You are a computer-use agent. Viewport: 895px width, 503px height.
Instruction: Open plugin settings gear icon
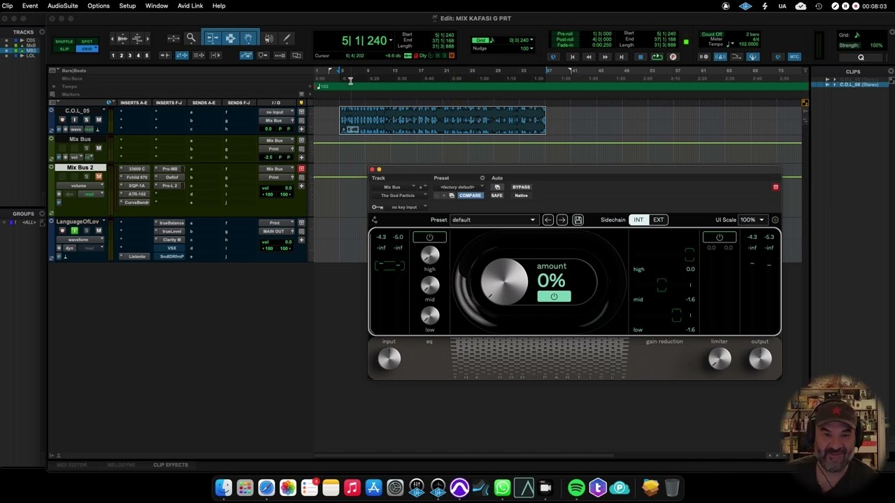pos(775,220)
